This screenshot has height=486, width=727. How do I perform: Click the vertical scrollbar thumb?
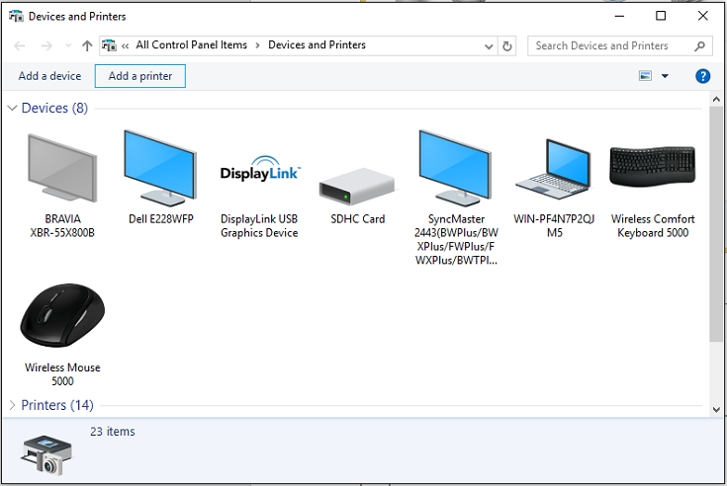pos(716,224)
